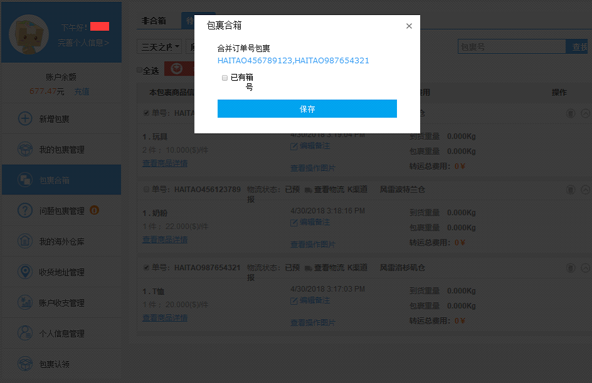Click the 包裹号 search input field
592x383 pixels.
(512, 47)
